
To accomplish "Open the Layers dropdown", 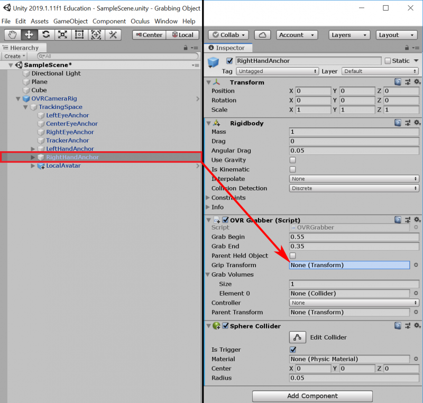I will tap(349, 35).
